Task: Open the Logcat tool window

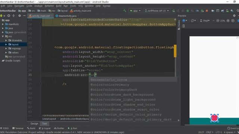Action: pos(44,128)
